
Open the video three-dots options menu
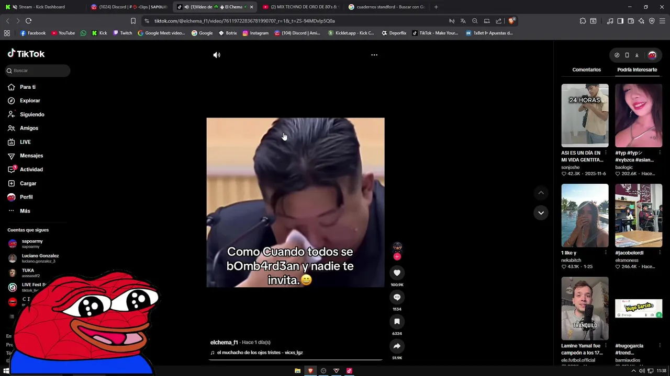click(374, 55)
